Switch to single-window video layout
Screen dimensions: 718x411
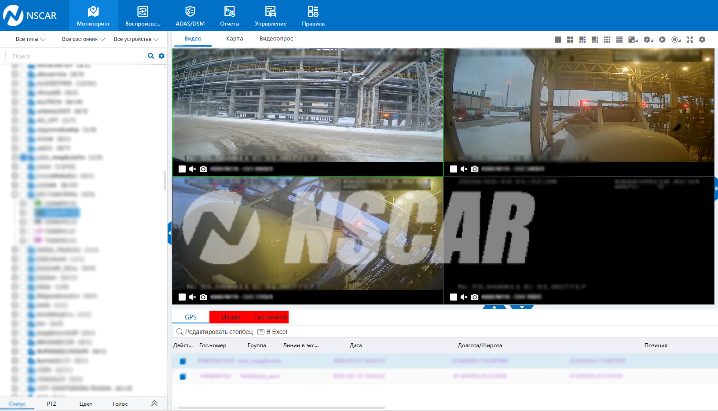(558, 40)
